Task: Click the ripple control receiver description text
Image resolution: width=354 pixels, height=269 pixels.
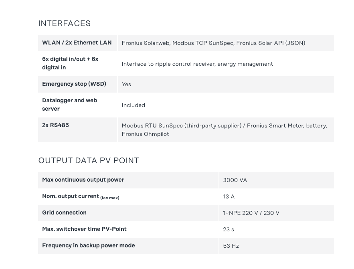Action: [x=197, y=64]
